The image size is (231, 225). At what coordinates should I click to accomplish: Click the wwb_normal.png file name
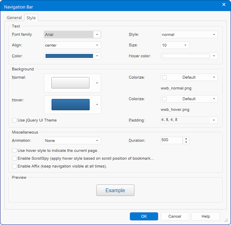pyautogui.click(x=176, y=88)
